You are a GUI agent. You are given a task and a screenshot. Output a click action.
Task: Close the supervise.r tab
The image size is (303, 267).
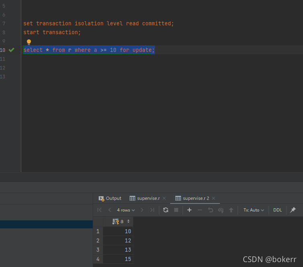pos(164,198)
